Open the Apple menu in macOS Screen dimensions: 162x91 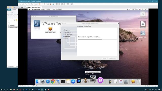click(x=30, y=10)
